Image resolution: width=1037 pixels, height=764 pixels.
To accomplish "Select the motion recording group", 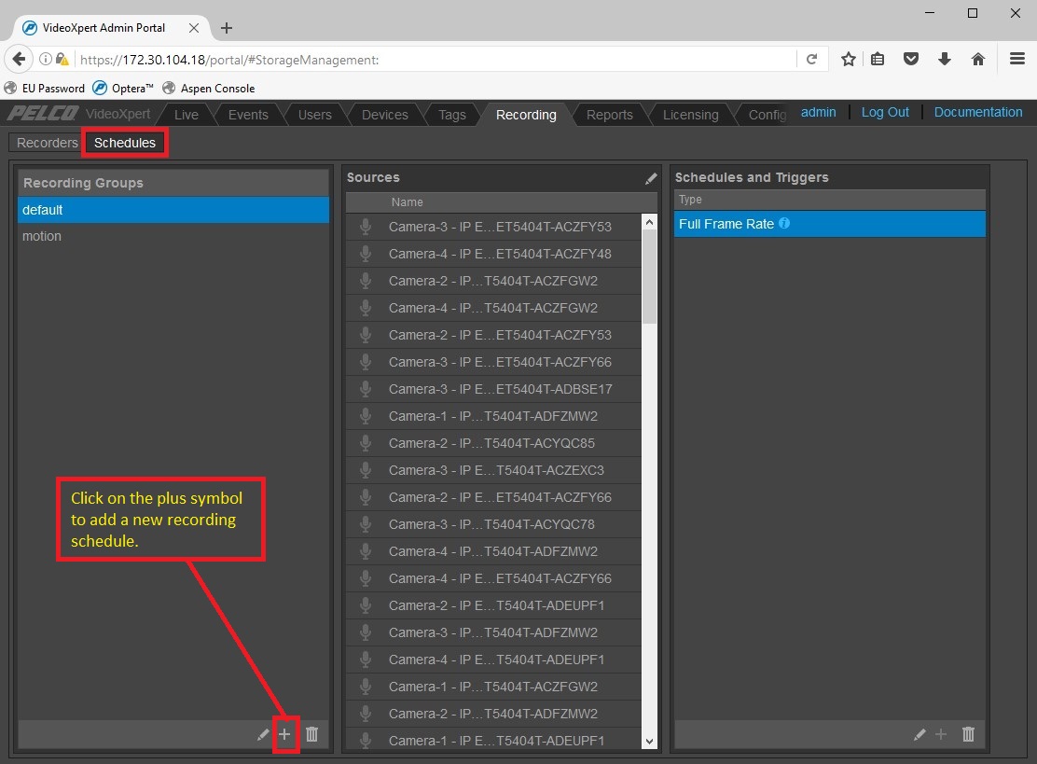I will point(42,236).
